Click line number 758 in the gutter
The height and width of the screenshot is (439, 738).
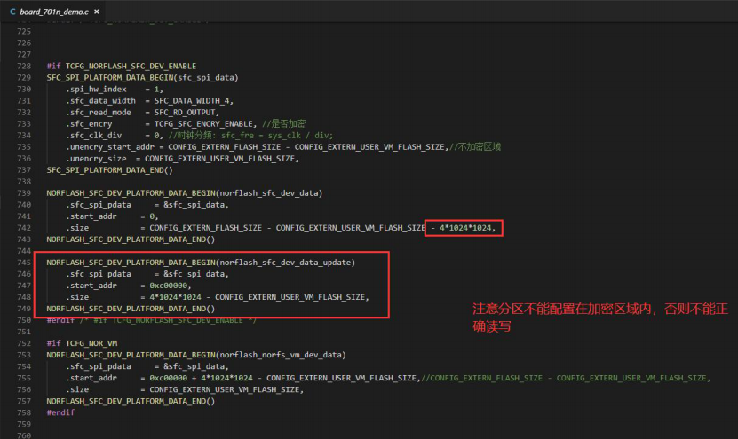[x=24, y=412]
